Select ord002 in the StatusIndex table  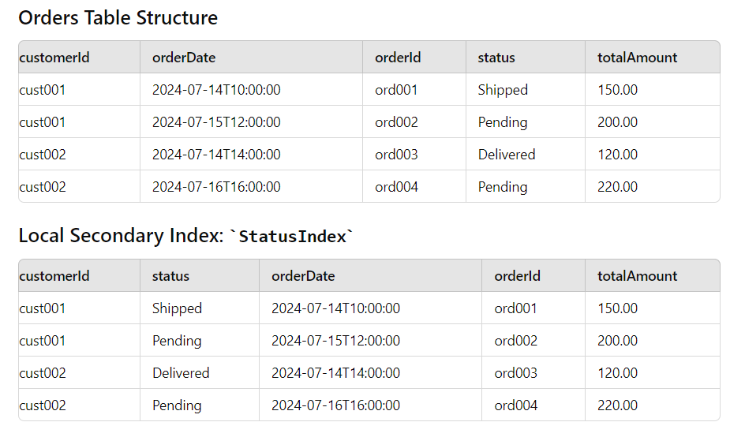pos(515,341)
